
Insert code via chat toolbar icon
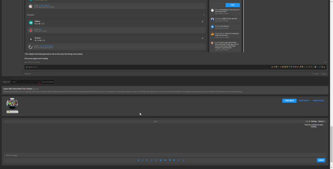tap(179, 160)
